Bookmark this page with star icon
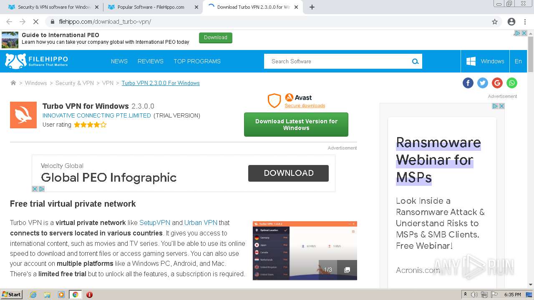534x300 pixels. 495,22
